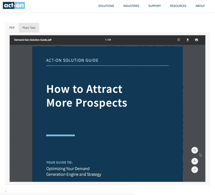This screenshot has width=215, height=195.
Task: Open the Industries menu
Action: 131,6
